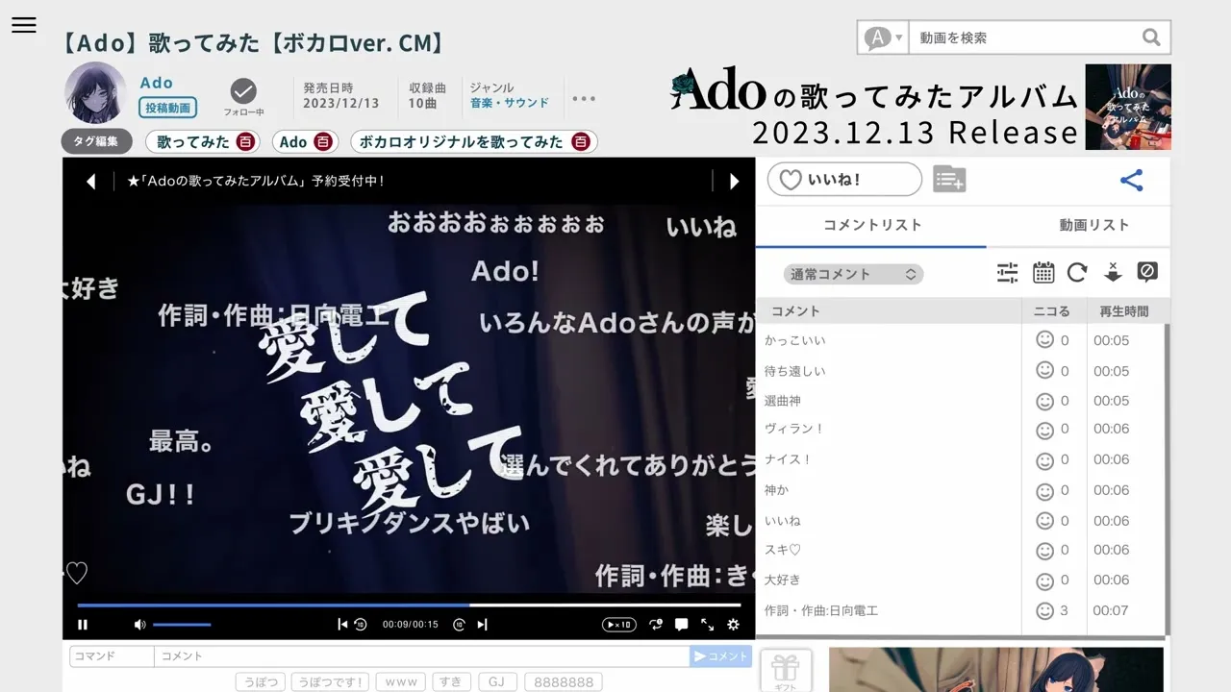Click the いいね! button

(843, 180)
